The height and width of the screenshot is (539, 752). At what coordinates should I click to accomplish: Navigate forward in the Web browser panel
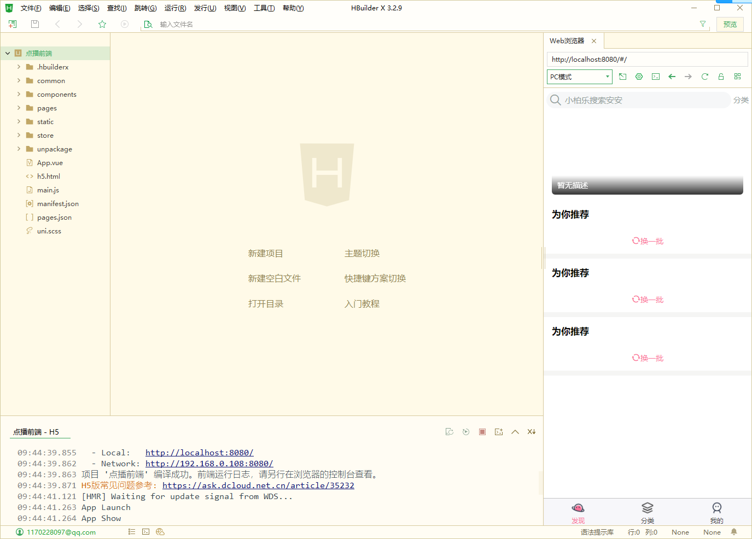click(688, 77)
